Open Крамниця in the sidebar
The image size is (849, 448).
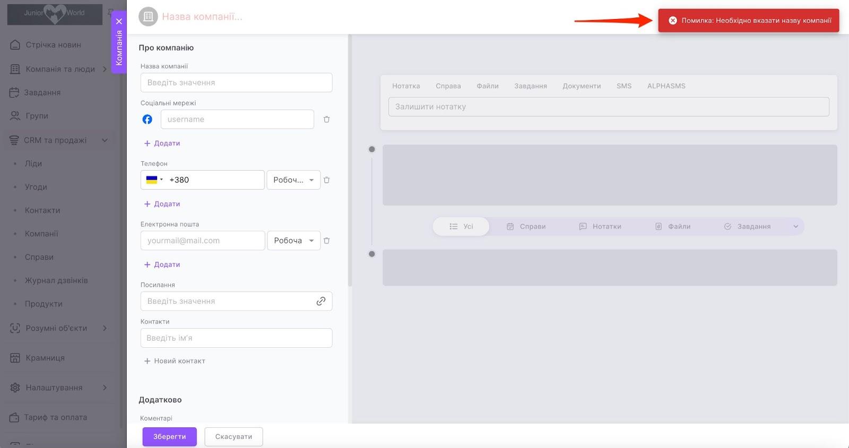coord(45,358)
